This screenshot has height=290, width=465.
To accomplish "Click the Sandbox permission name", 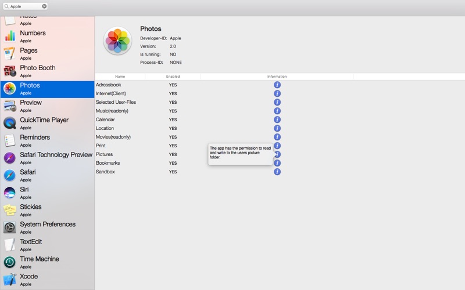I will click(x=105, y=172).
